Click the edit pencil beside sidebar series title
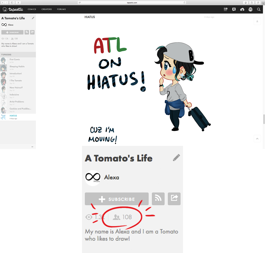The width and height of the screenshot is (265, 253). (x=33, y=18)
